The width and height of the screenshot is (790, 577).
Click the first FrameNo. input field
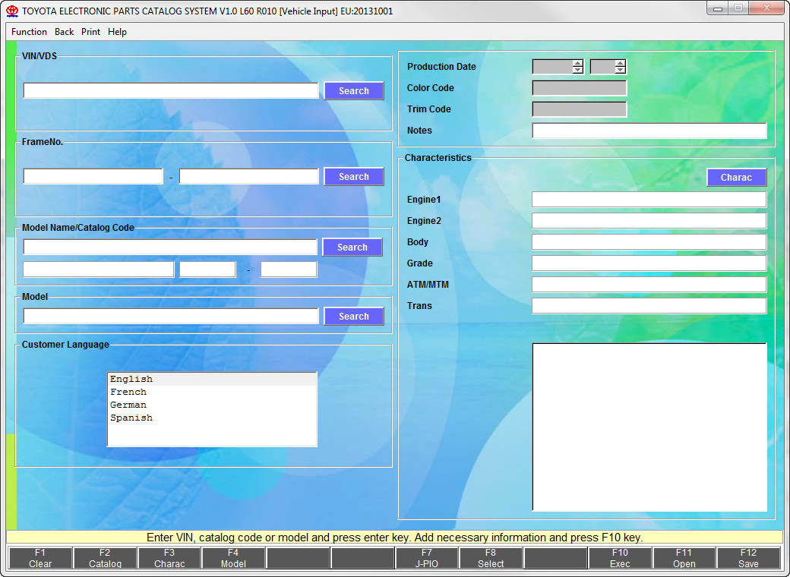point(93,176)
